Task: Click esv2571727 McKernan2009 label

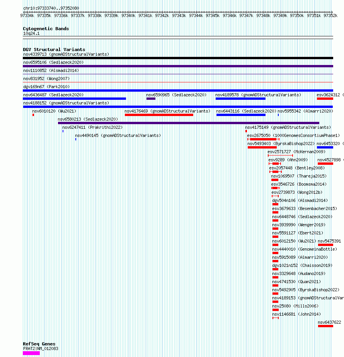Action: (x=296, y=152)
